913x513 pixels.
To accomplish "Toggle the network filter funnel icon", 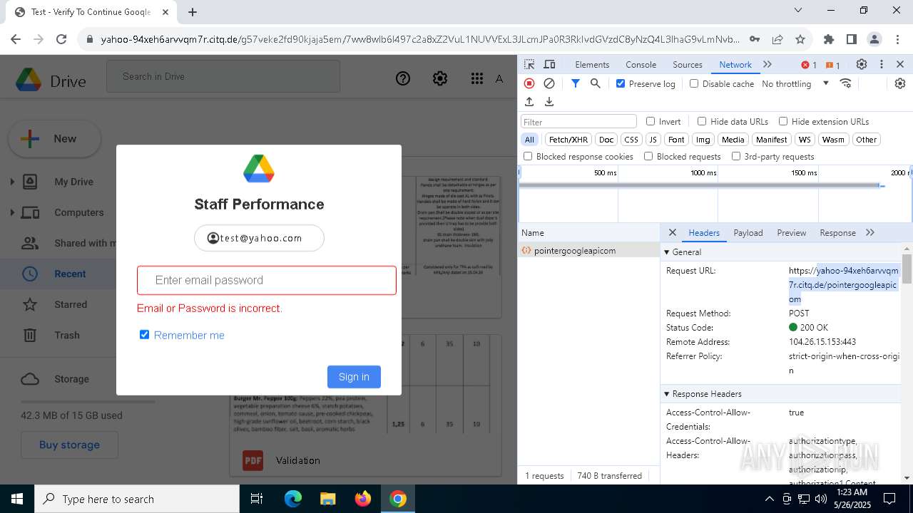I will 576,83.
